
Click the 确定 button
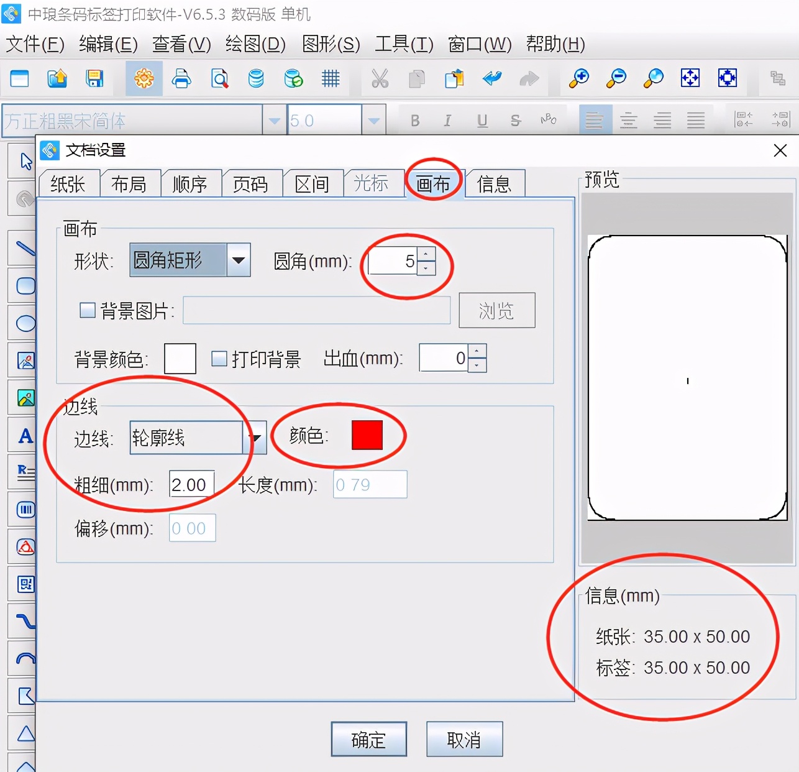coord(369,740)
